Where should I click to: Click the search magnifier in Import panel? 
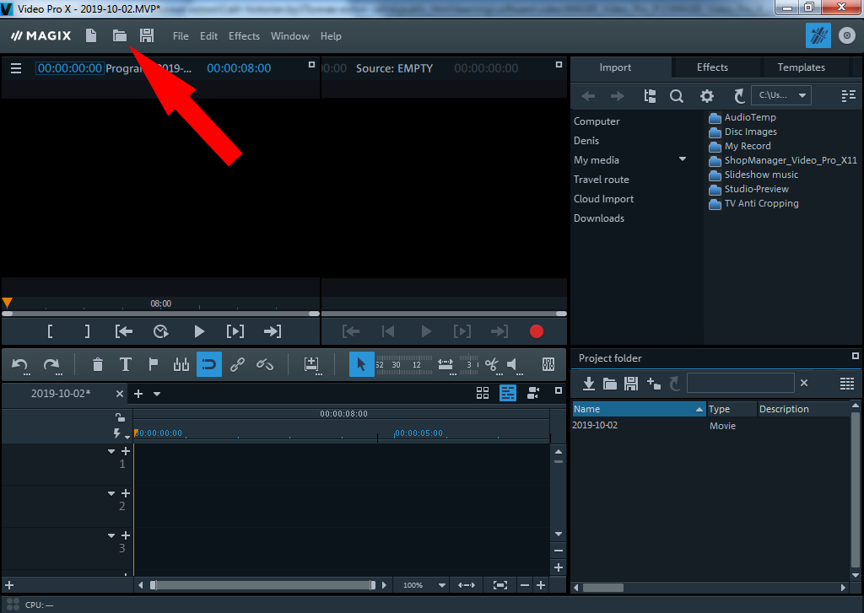coord(677,96)
